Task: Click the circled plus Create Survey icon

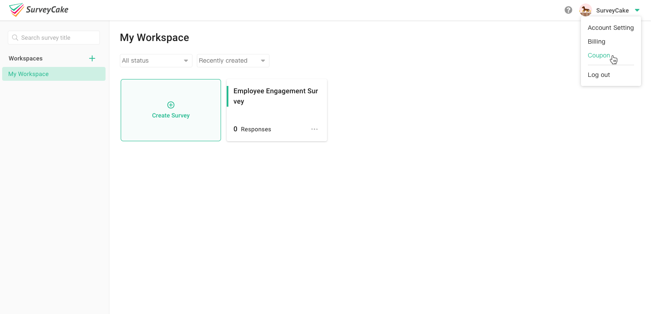Action: point(171,105)
